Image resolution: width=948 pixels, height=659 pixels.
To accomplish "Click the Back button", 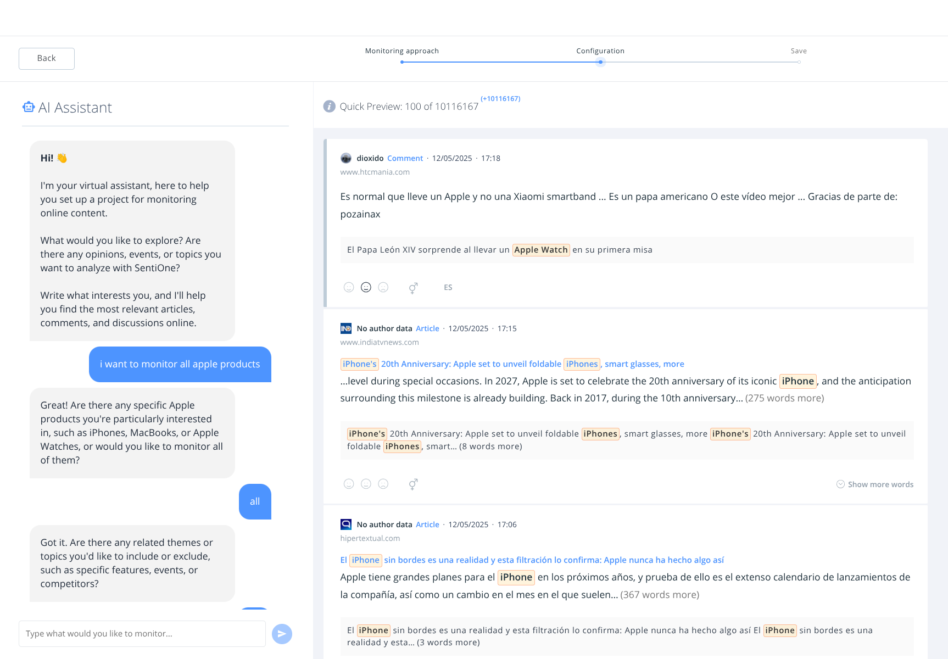I will (x=47, y=59).
